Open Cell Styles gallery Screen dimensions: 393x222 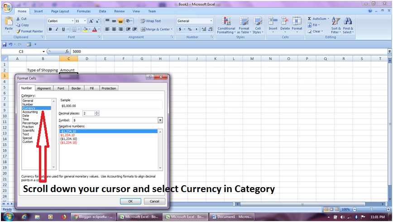(258, 25)
